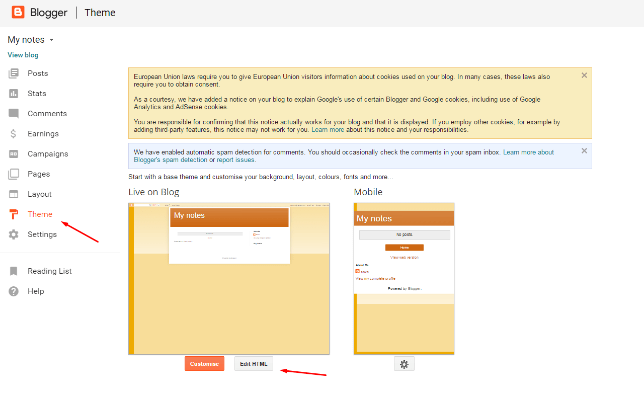This screenshot has height=398, width=644.
Task: Click the Mobile heading
Action: pyautogui.click(x=368, y=192)
